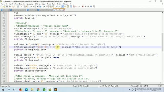Open the Edit menu
The width and height of the screenshot is (164, 92).
pyautogui.click(x=6, y=4)
